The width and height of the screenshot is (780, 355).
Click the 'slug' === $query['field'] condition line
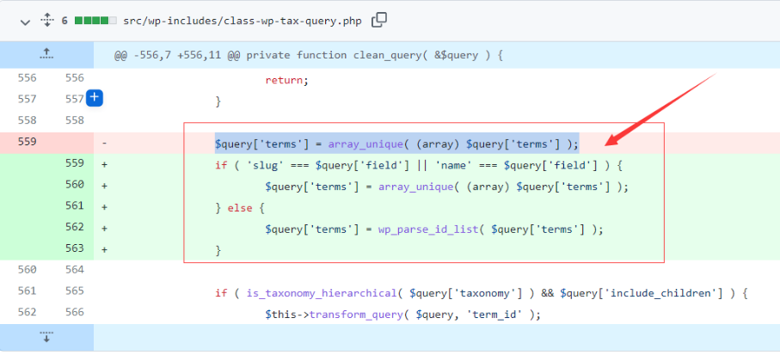[x=419, y=165]
